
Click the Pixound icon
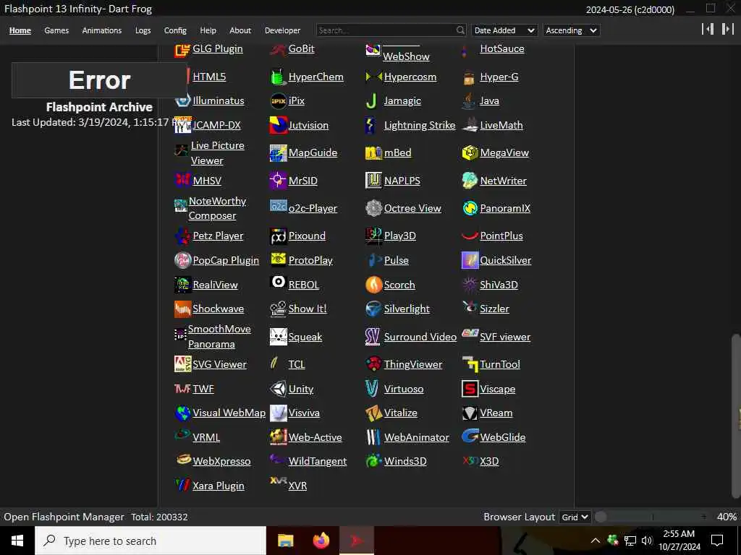click(279, 236)
